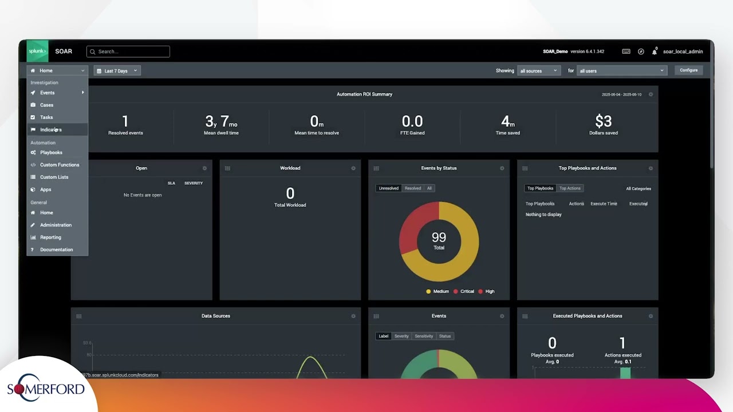Screen dimensions: 733x412
Task: Switch to the Resolved tab
Action: (413, 188)
